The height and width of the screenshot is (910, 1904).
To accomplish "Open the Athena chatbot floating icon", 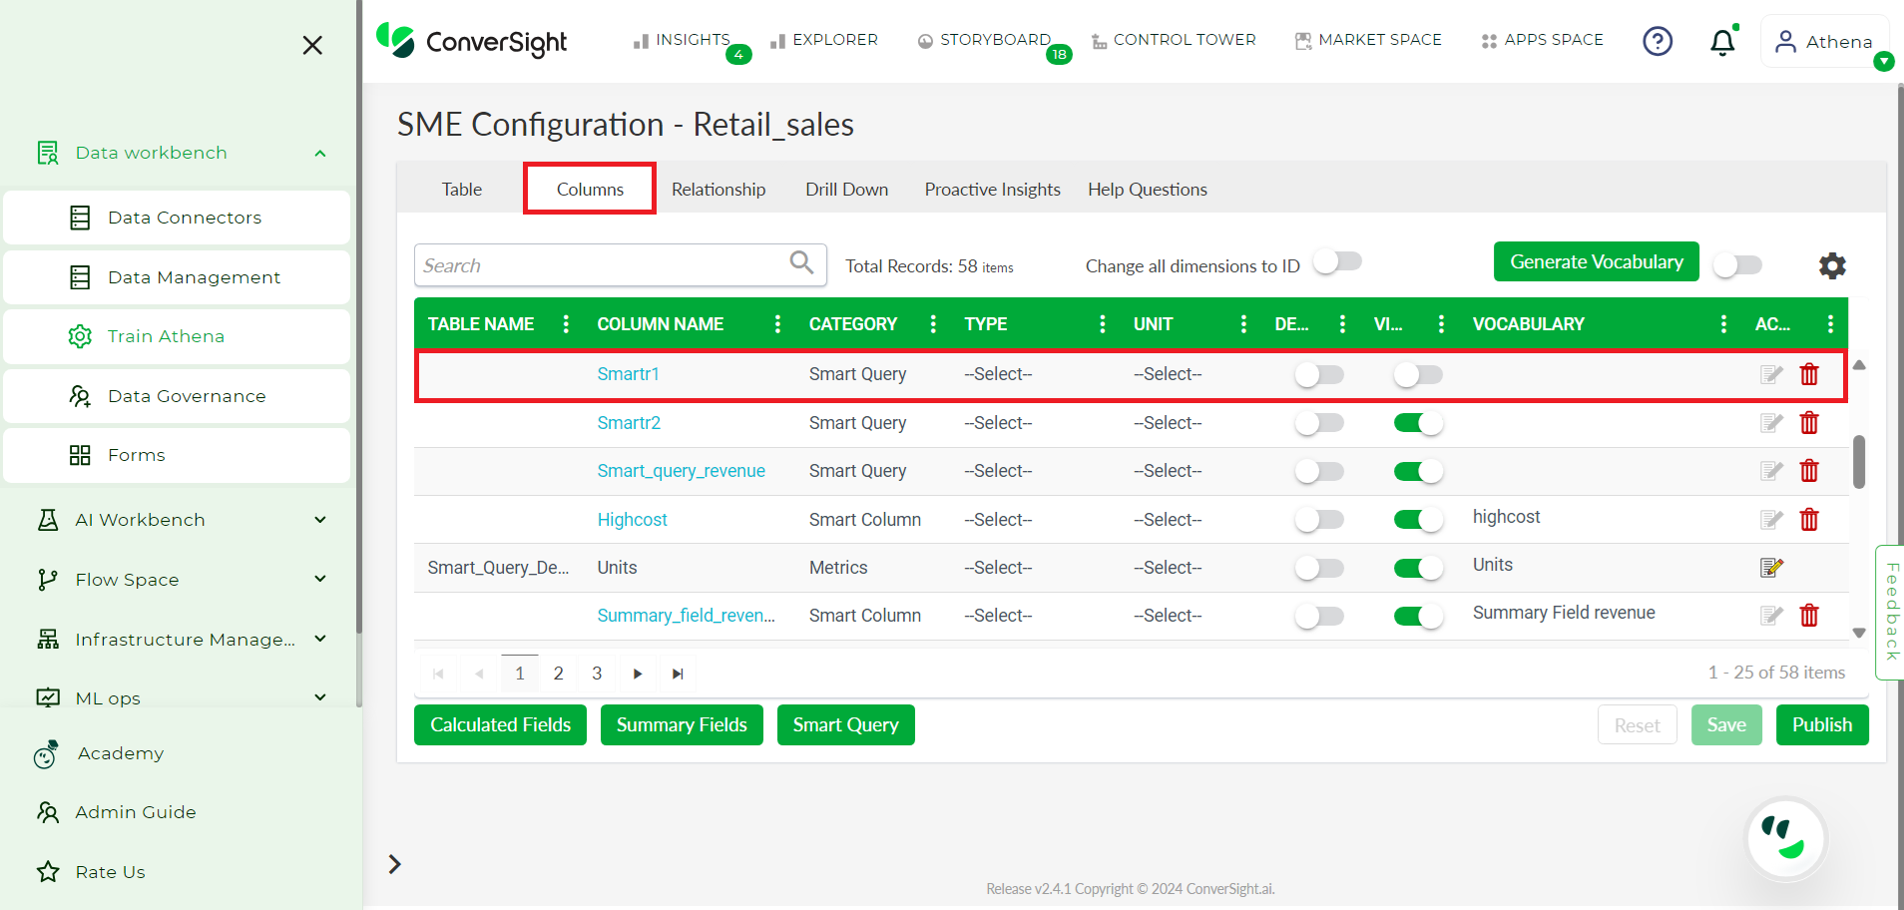I will point(1785,838).
